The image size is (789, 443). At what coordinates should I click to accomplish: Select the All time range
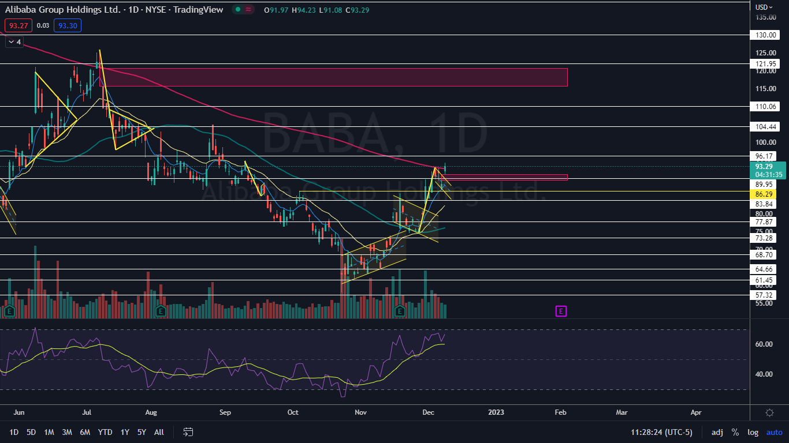tap(159, 432)
